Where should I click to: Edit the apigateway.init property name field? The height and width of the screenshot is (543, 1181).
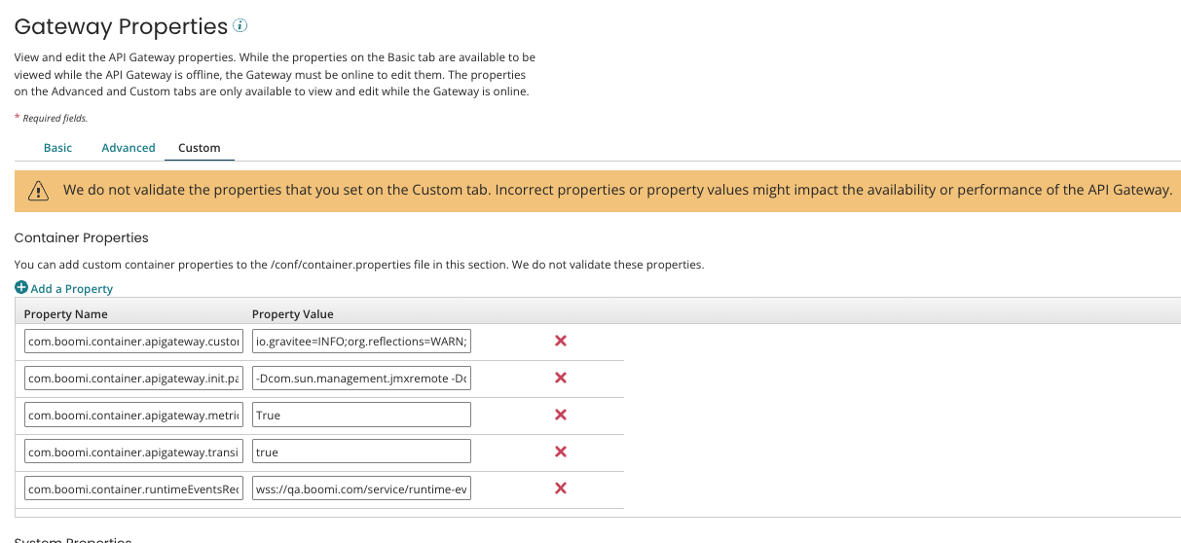point(133,379)
